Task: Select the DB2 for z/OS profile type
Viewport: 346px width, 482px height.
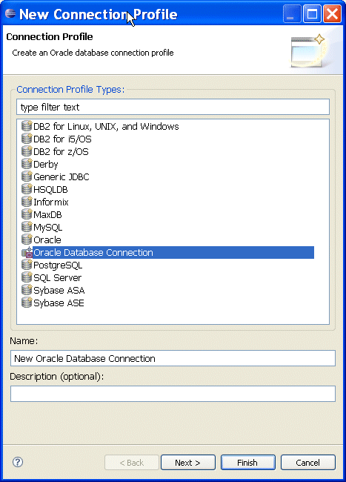Action: click(x=61, y=151)
